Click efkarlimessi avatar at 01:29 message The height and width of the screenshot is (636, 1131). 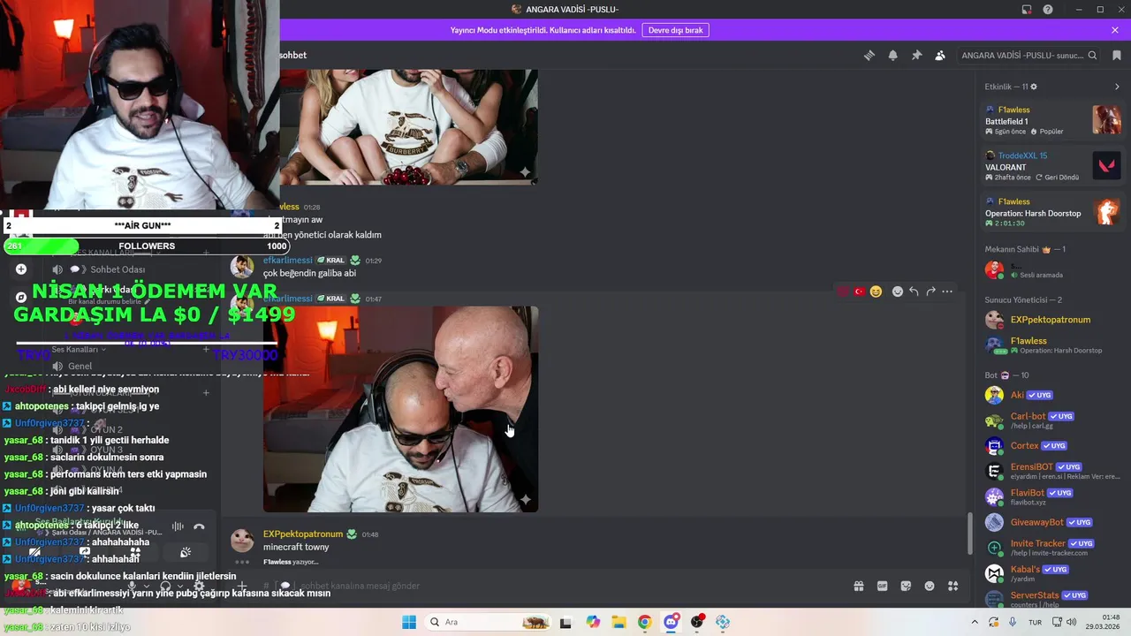coord(242,267)
